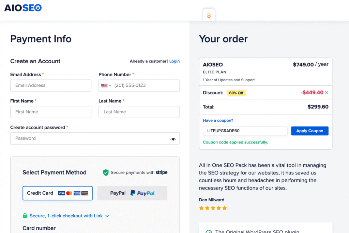Expand the double-chevron tab at top
Image resolution: width=349 pixels, height=233 pixels.
[x=209, y=16]
